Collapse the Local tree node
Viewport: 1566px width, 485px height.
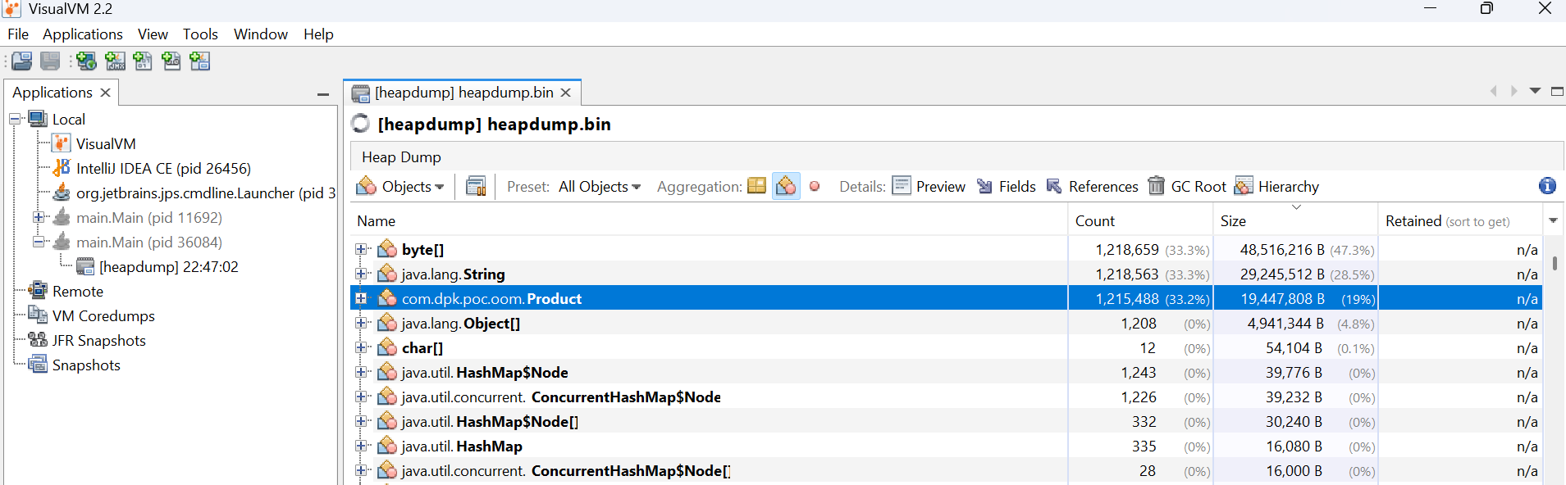coord(15,120)
